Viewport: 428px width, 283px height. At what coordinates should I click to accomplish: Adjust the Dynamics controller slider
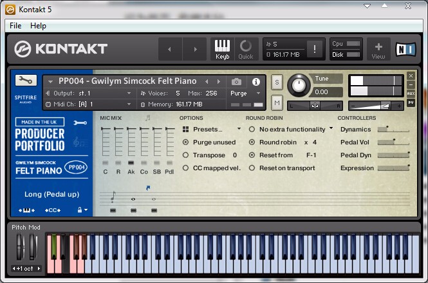(393, 130)
